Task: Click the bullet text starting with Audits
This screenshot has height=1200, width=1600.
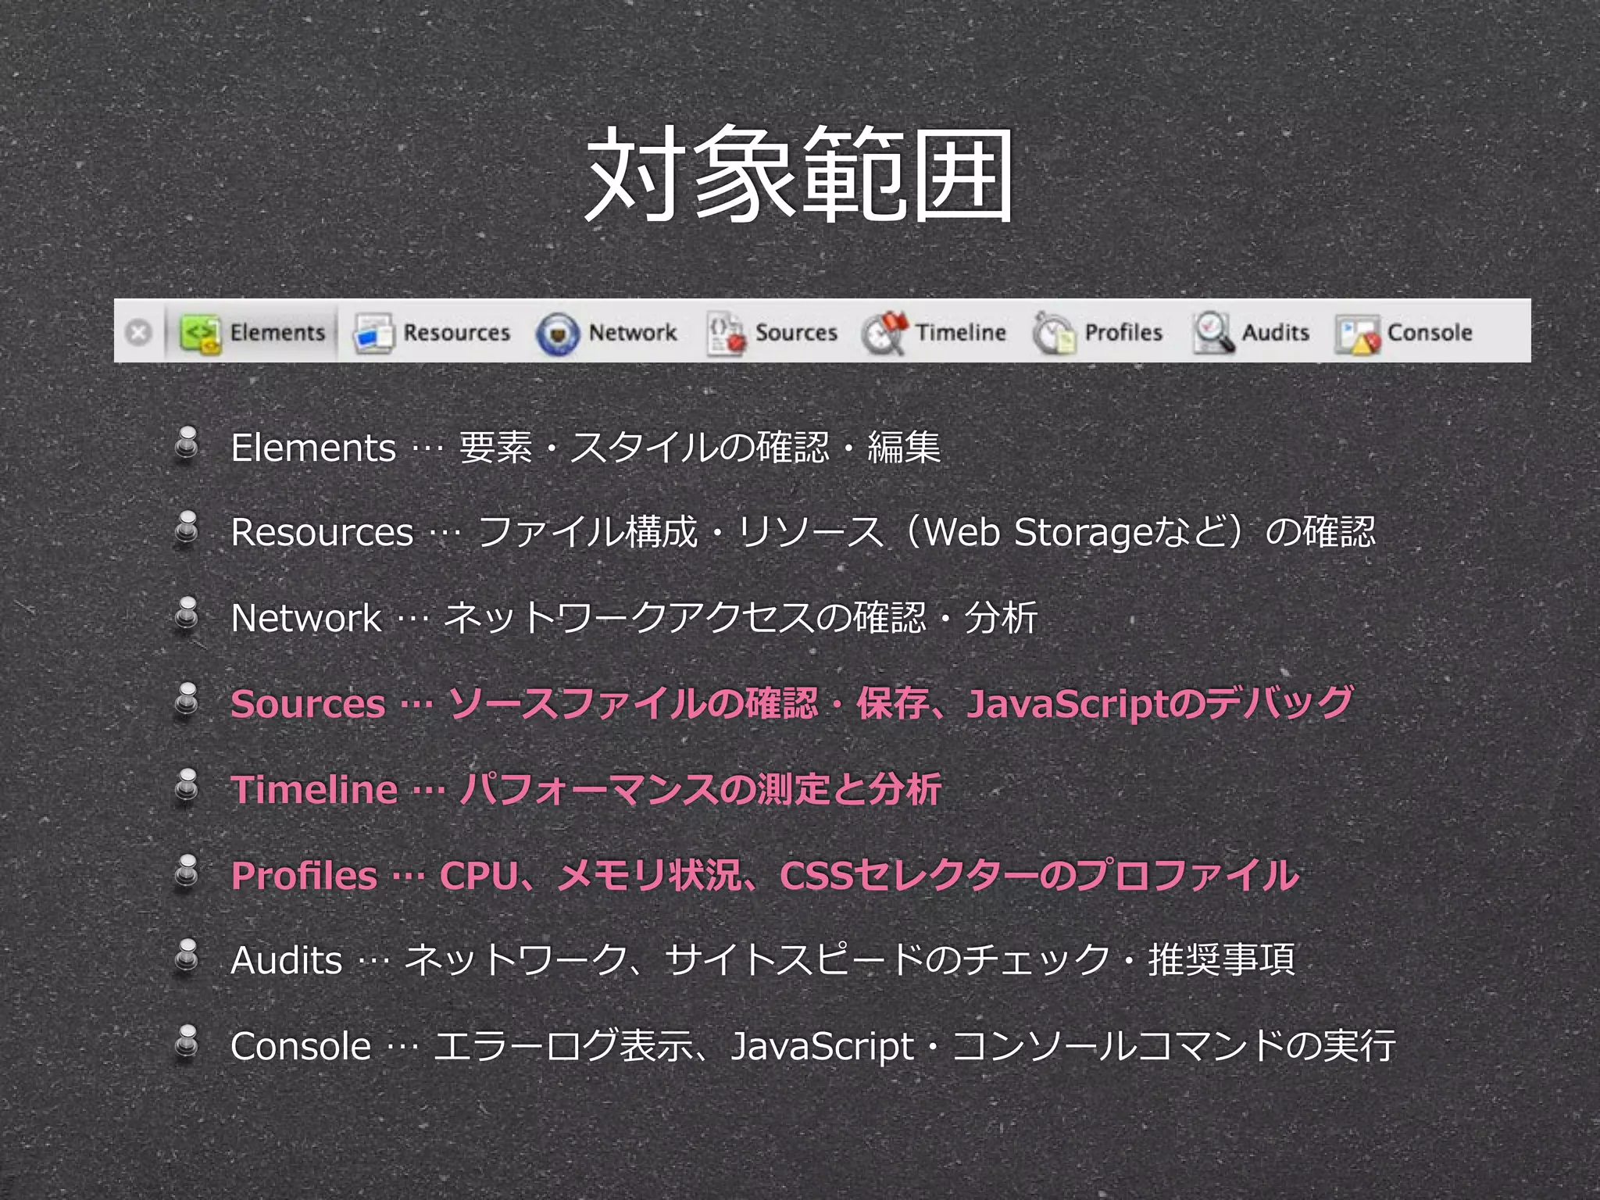Action: pyautogui.click(x=763, y=959)
